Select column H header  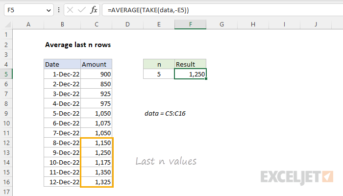(x=253, y=24)
